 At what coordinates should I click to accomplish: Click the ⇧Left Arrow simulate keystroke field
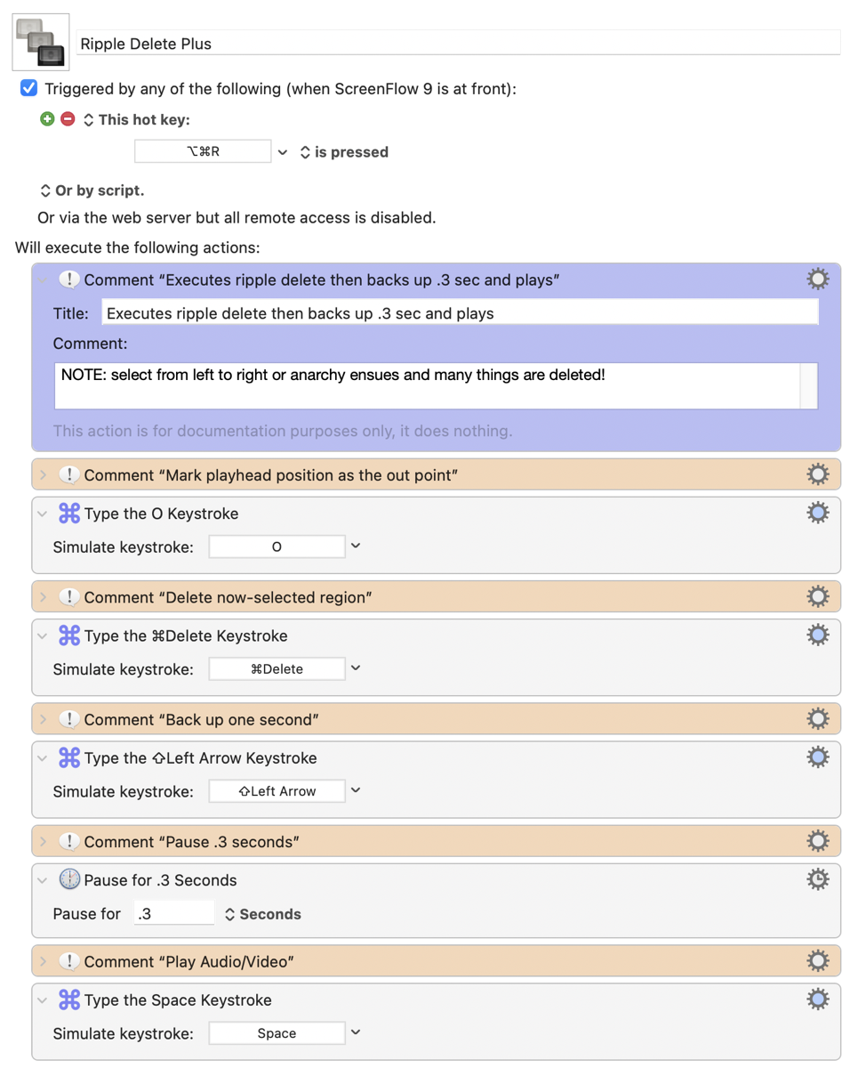pyautogui.click(x=277, y=791)
